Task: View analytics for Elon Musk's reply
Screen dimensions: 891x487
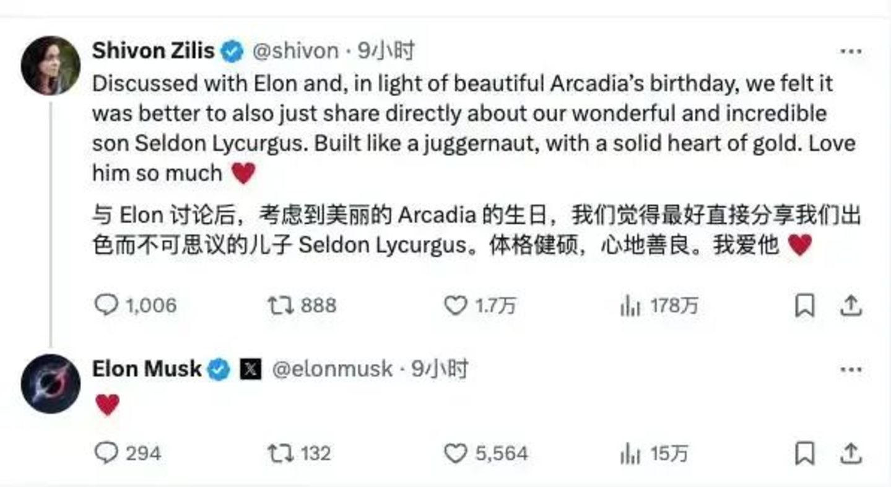Action: coord(630,454)
